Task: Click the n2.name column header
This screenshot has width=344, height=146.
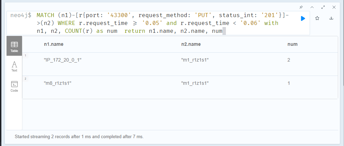Action: pyautogui.click(x=191, y=44)
